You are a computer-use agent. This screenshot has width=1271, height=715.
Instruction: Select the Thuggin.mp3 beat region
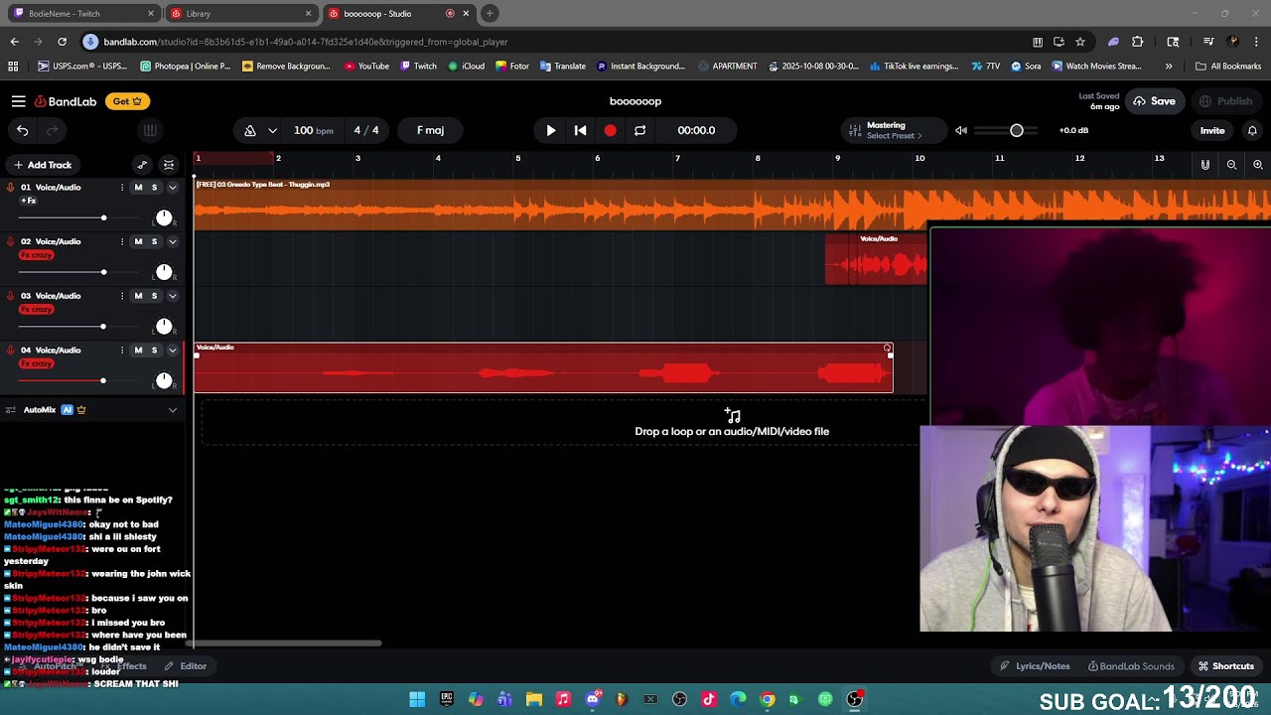pos(732,205)
